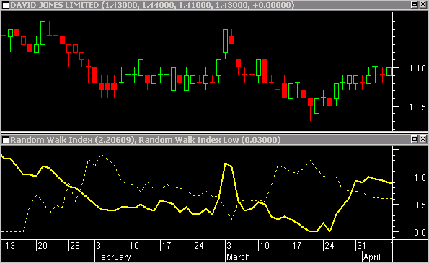Select the David Jones Limited title bar
The width and height of the screenshot is (429, 263).
215,5
